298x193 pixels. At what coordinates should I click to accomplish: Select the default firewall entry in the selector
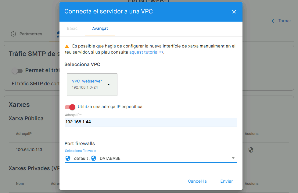pos(81,158)
